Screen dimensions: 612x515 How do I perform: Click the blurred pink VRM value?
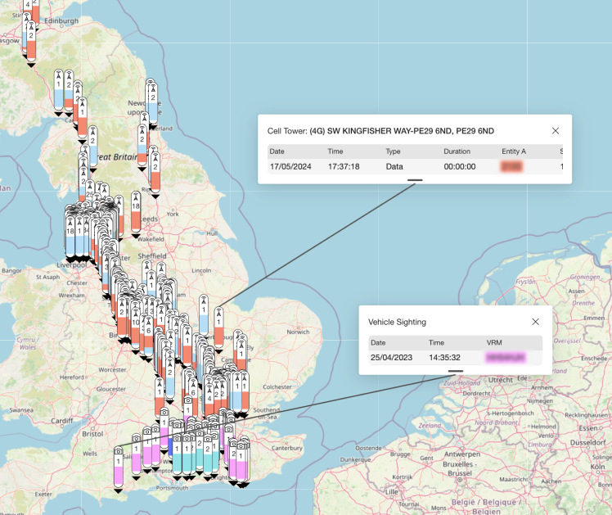[x=504, y=358]
